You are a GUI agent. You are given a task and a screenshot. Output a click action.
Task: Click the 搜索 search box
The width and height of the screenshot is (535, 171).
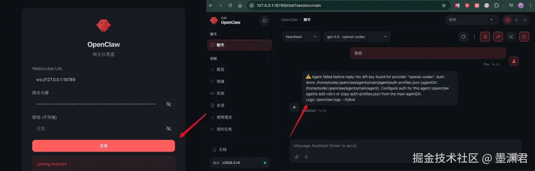coord(472,20)
